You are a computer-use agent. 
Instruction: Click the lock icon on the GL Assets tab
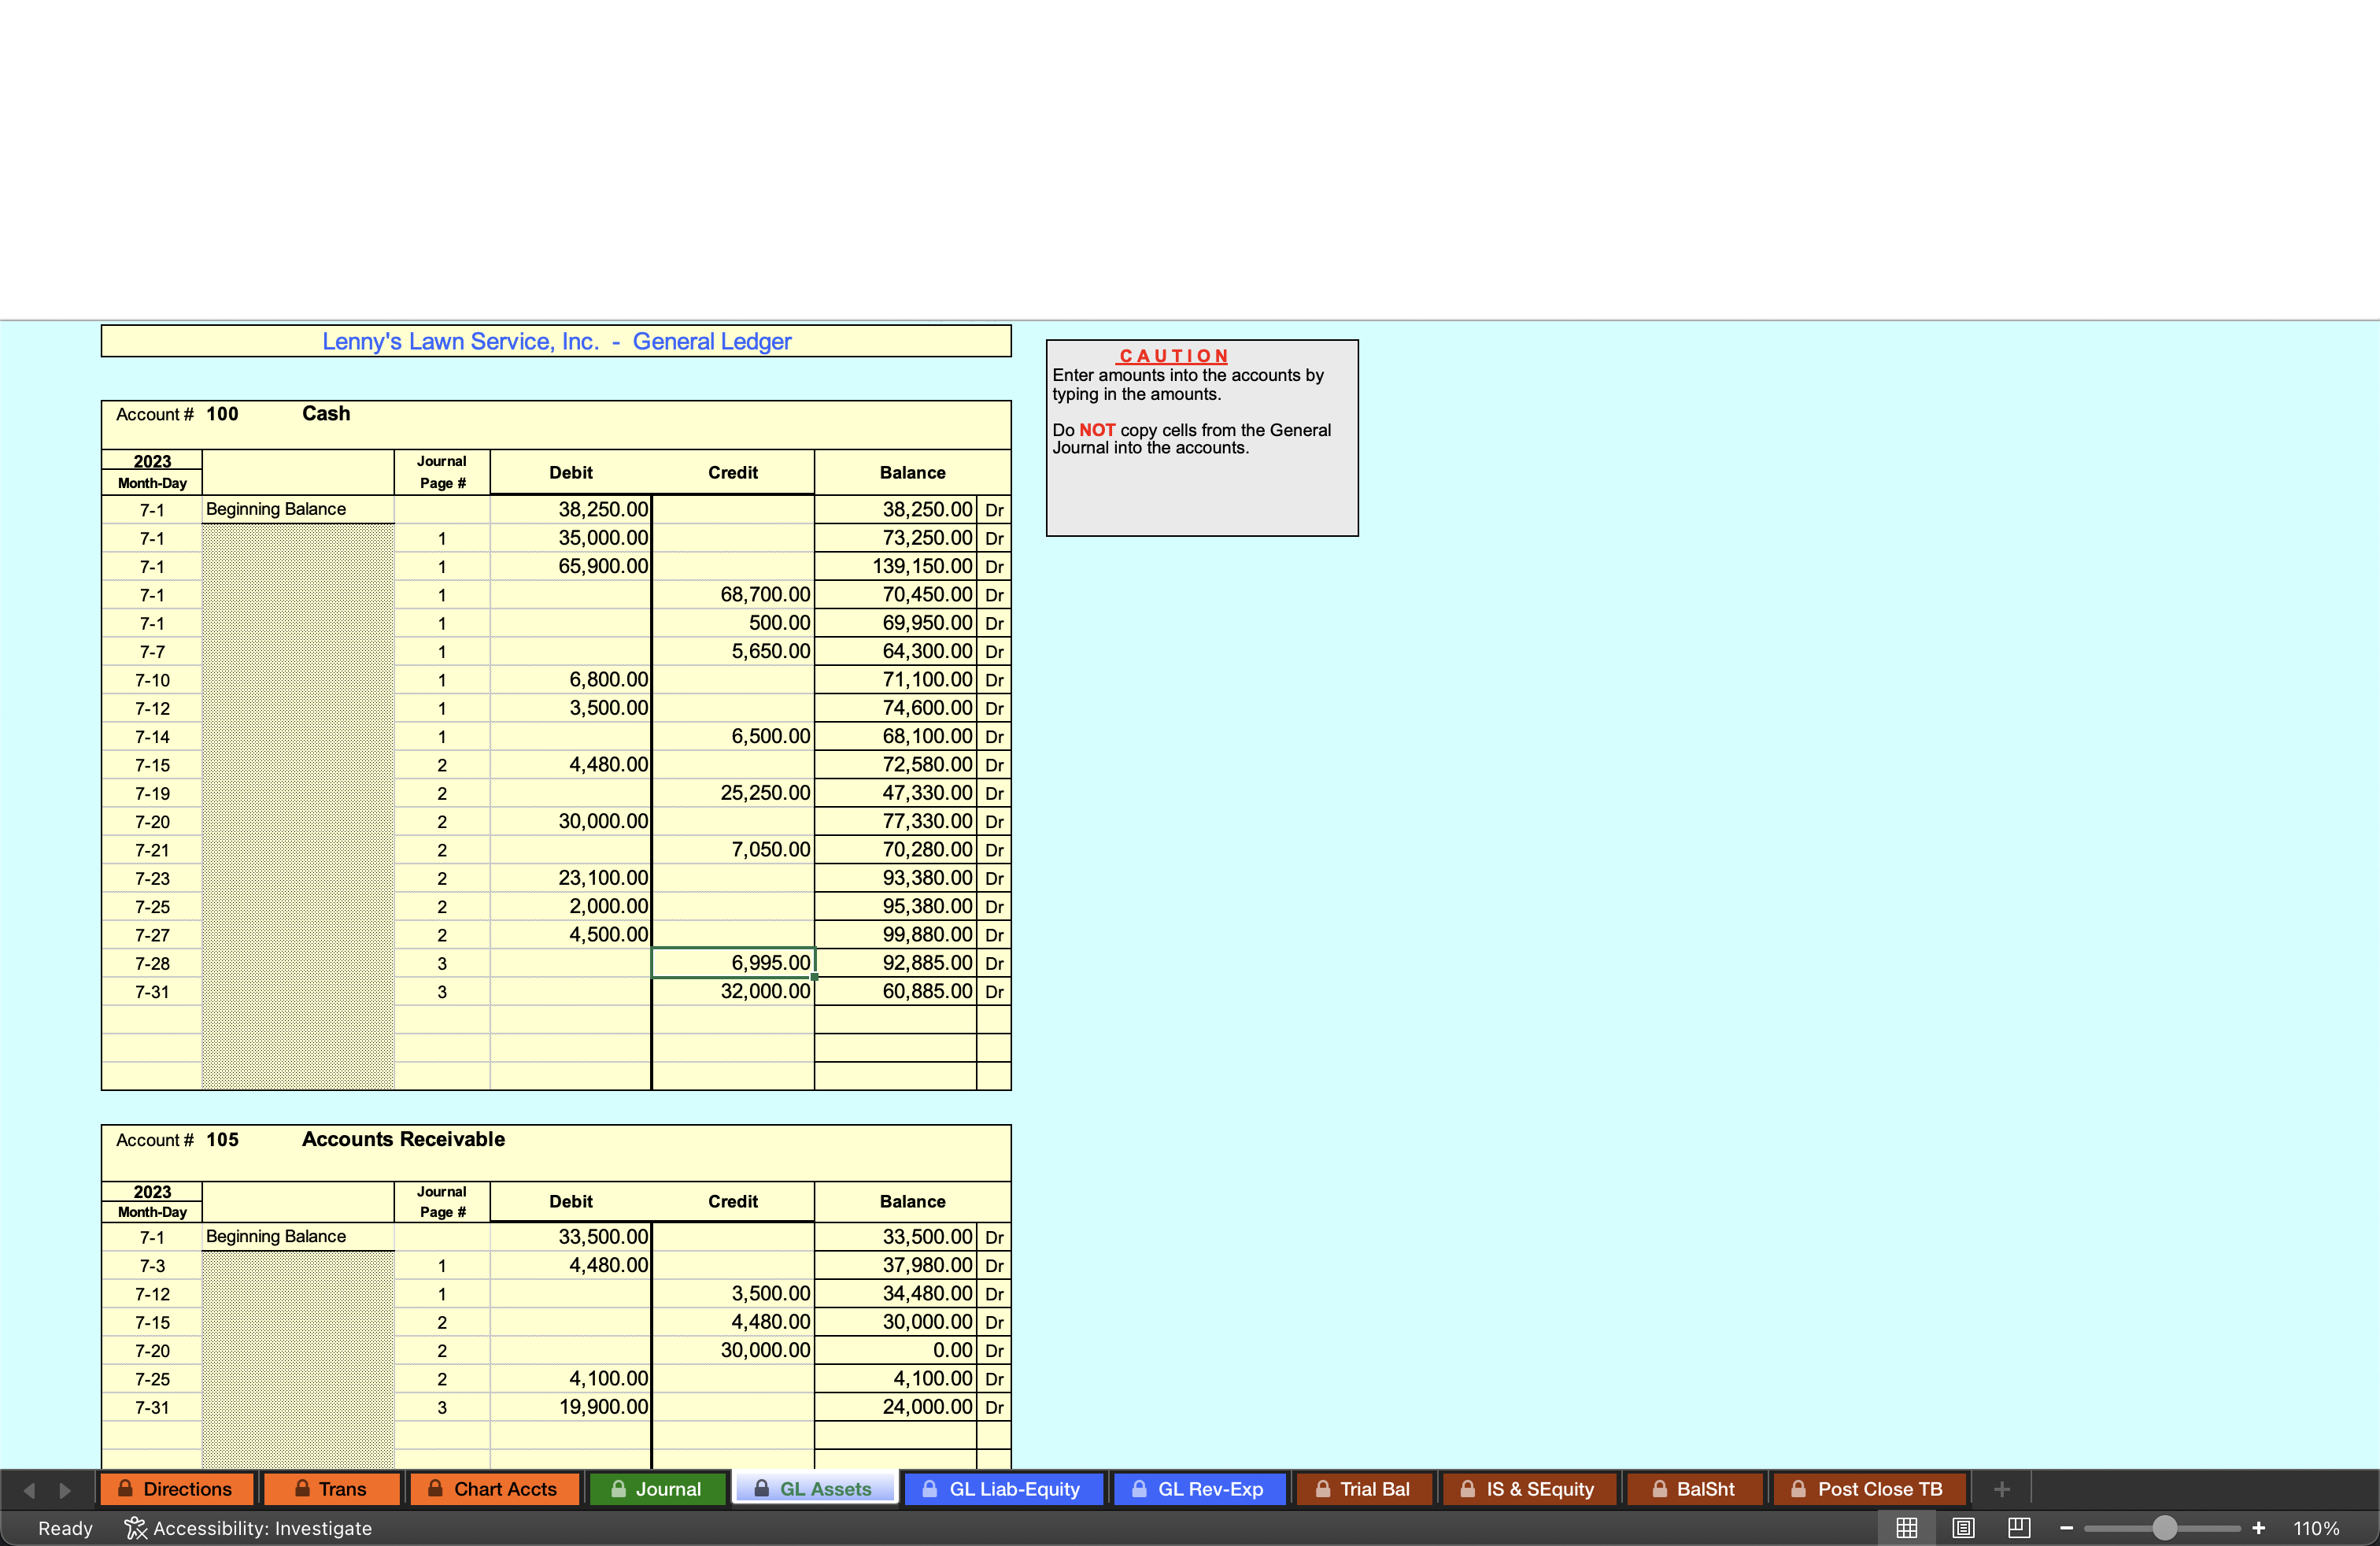[761, 1489]
